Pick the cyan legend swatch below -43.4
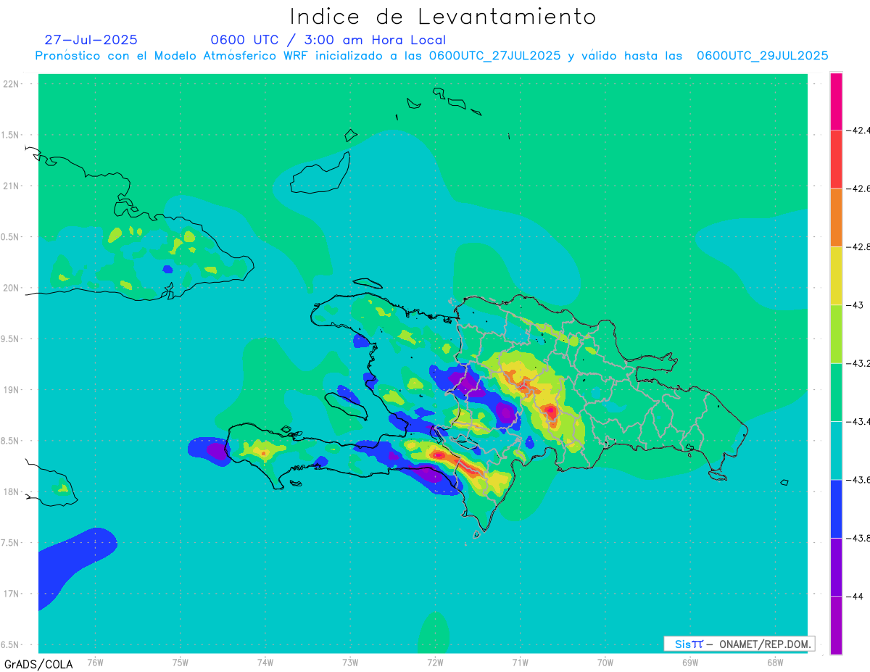The image size is (870, 672). click(836, 450)
